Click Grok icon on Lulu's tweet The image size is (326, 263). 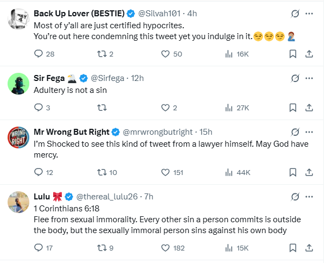[296, 196]
